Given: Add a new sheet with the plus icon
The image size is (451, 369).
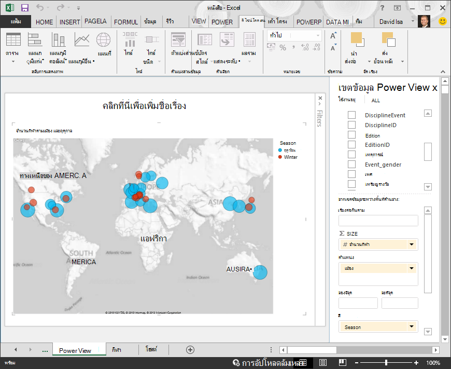Looking at the screenshot, I should 190,350.
